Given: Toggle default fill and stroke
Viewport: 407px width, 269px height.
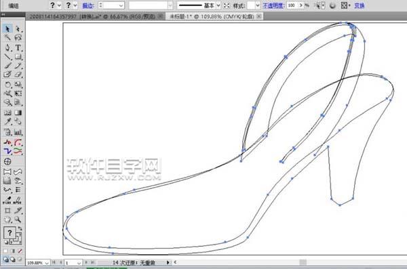Looking at the screenshot, I should tap(6, 242).
